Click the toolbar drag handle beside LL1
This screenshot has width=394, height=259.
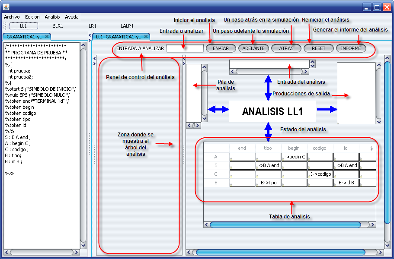point(5,26)
